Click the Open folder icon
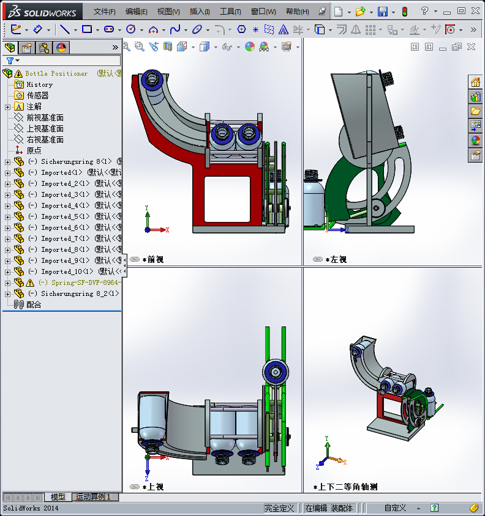This screenshot has width=485, height=516. [360, 12]
